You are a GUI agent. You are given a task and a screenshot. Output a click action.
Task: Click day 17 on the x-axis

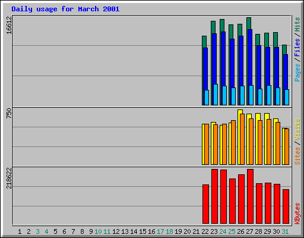160,231
